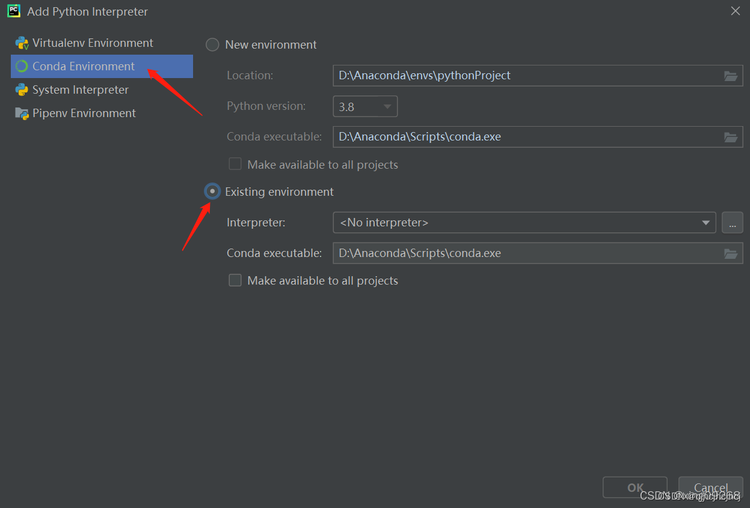The image size is (750, 508).
Task: Click the Python version: label
Action: pyautogui.click(x=266, y=106)
